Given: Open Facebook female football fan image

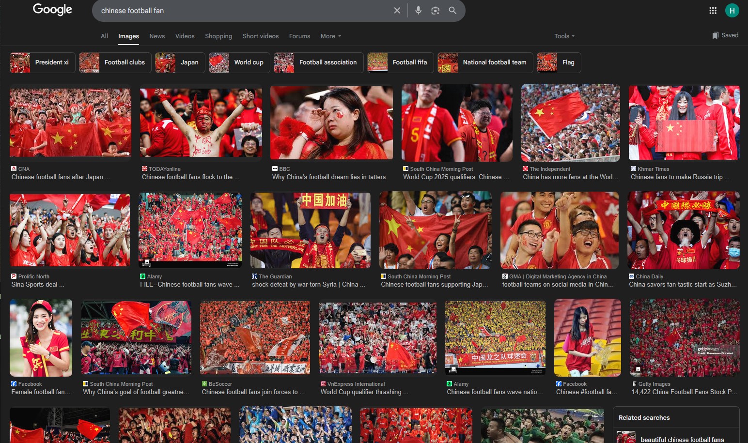Looking at the screenshot, I should coord(41,337).
